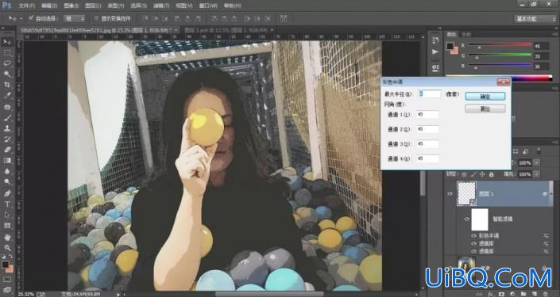Click foreground color swatch in tools panel
Viewport: 560px width, 297px height.
pyautogui.click(x=5, y=265)
